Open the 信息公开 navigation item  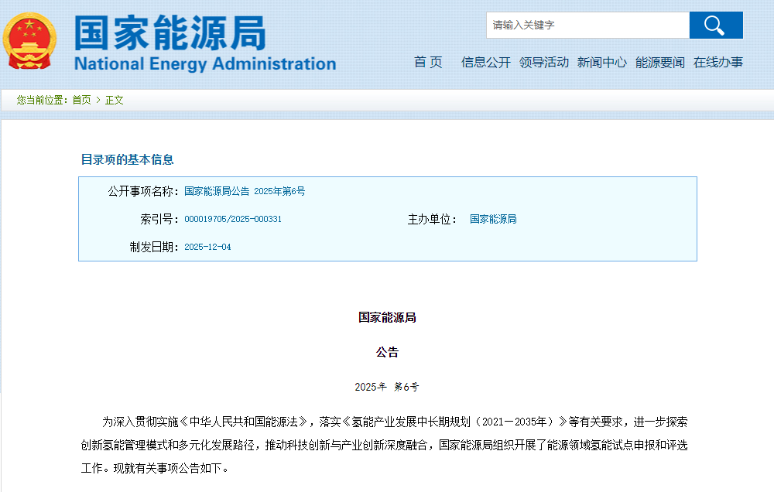click(x=486, y=63)
